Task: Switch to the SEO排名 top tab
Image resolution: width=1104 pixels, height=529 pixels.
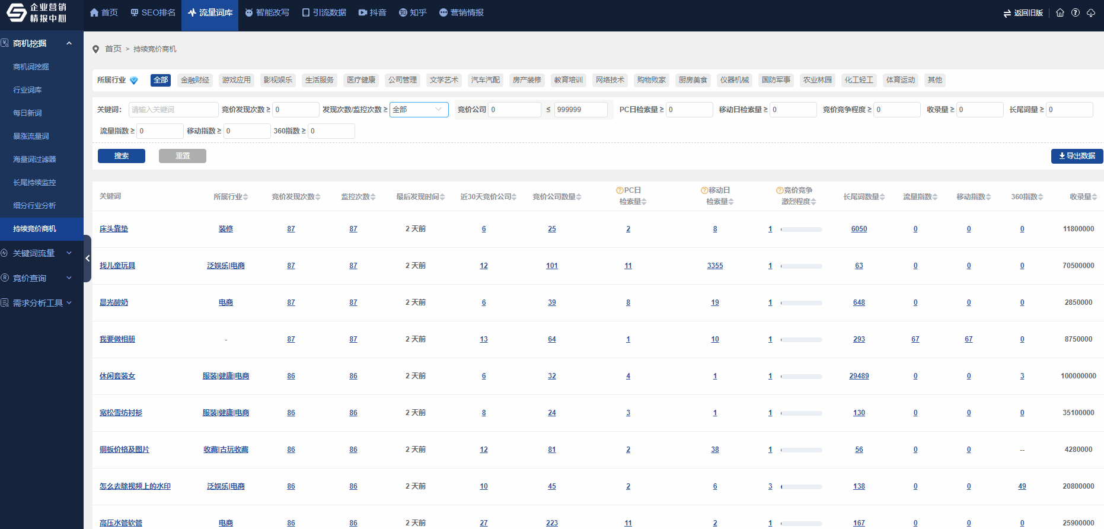Action: pyautogui.click(x=153, y=12)
